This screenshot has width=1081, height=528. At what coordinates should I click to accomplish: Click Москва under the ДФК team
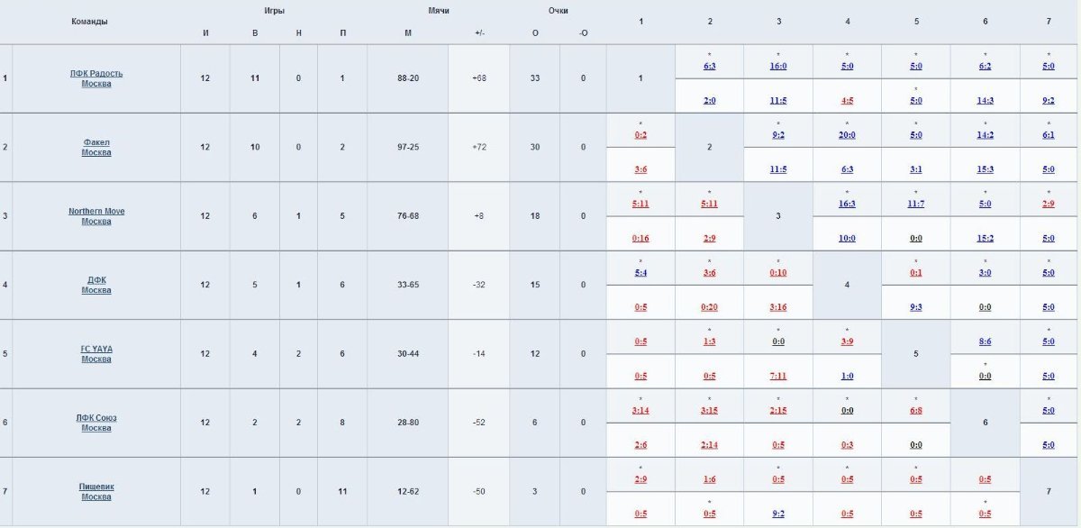tap(96, 290)
